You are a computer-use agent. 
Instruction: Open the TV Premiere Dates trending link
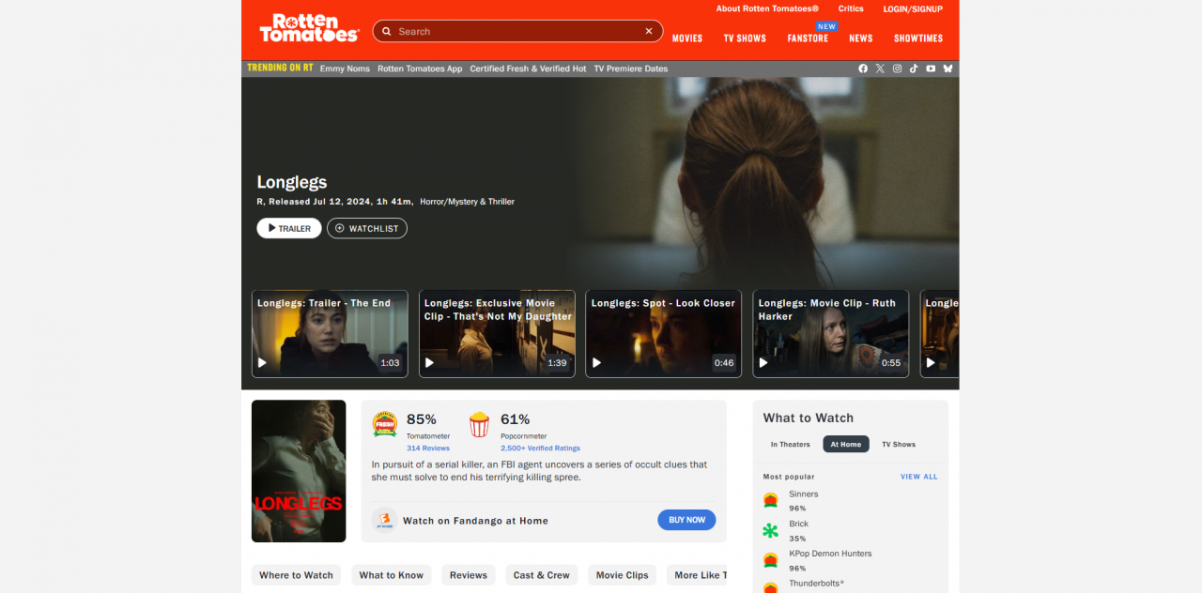pyautogui.click(x=631, y=68)
